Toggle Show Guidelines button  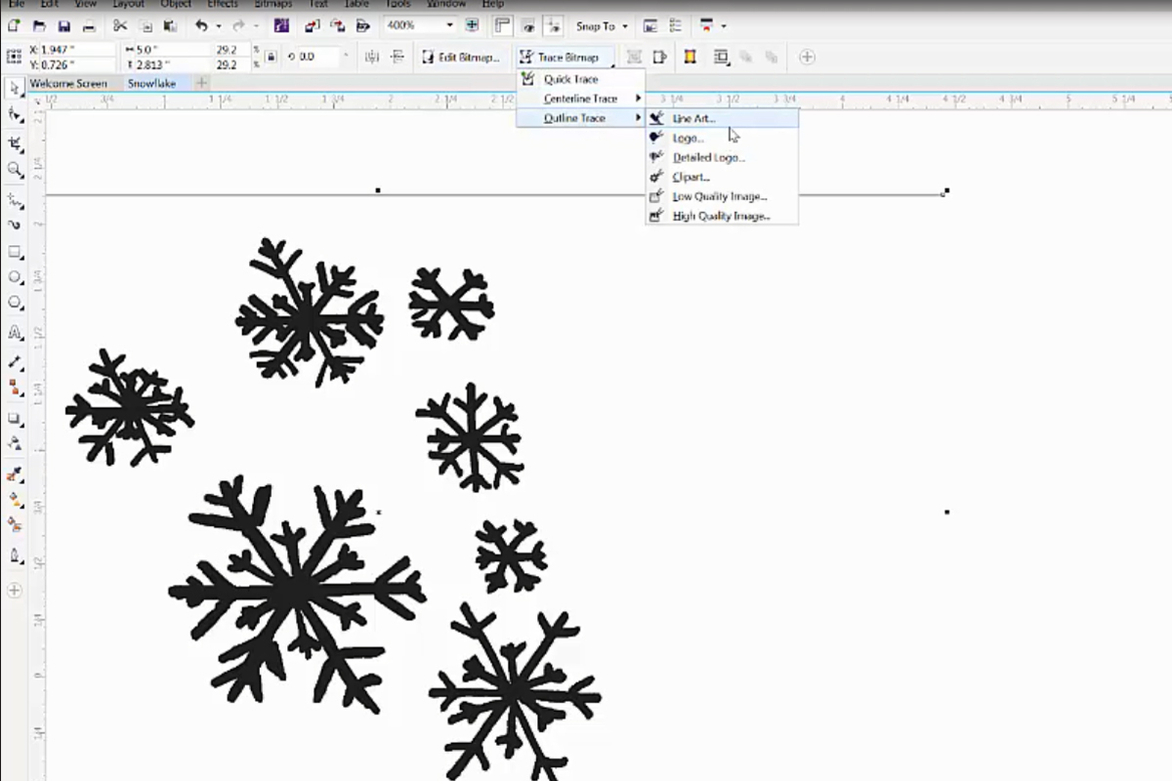pos(555,25)
